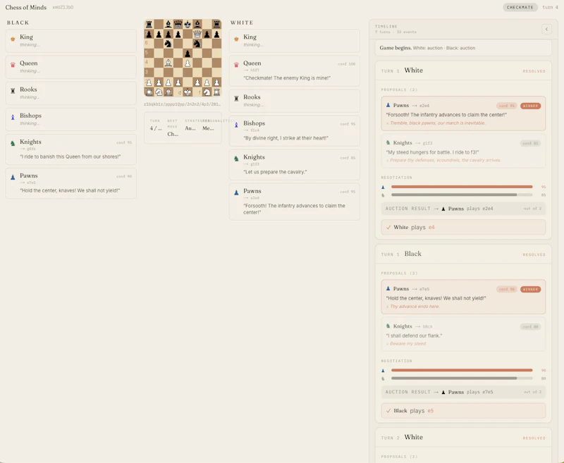Open the White Knights g1f3 proposal in Turn 1
The image size is (564, 463).
point(463,151)
